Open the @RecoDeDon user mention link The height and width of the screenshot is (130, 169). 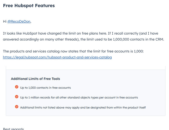(19, 22)
